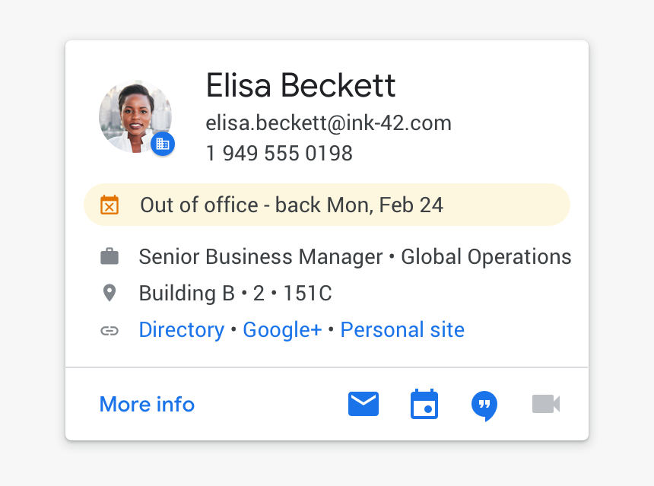
Task: Click the phone number 1 949 555 0198
Action: tap(279, 154)
